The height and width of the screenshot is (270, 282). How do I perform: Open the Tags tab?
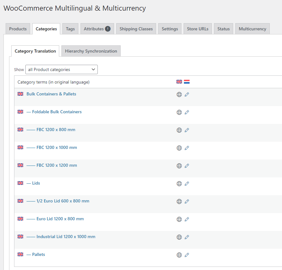pos(70,29)
